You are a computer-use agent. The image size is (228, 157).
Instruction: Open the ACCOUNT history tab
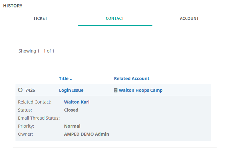189,19
